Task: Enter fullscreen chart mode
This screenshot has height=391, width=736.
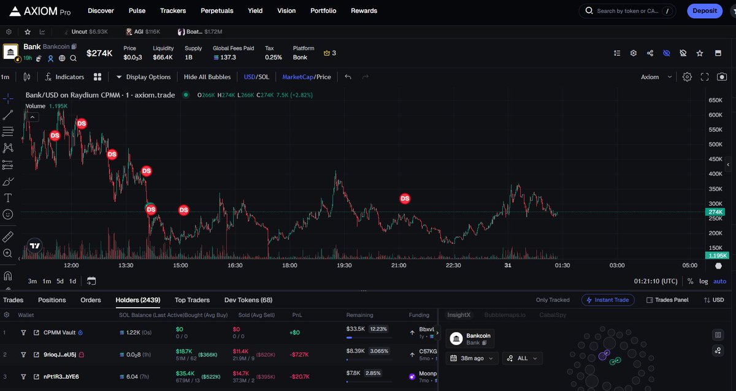Action: coord(705,77)
